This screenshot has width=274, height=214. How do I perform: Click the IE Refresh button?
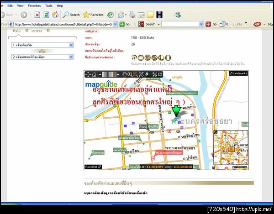pyautogui.click(x=46, y=15)
